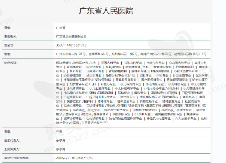Click the address starting with 广州市中山二路106号
226x163 pixels.
pyautogui.click(x=131, y=54)
